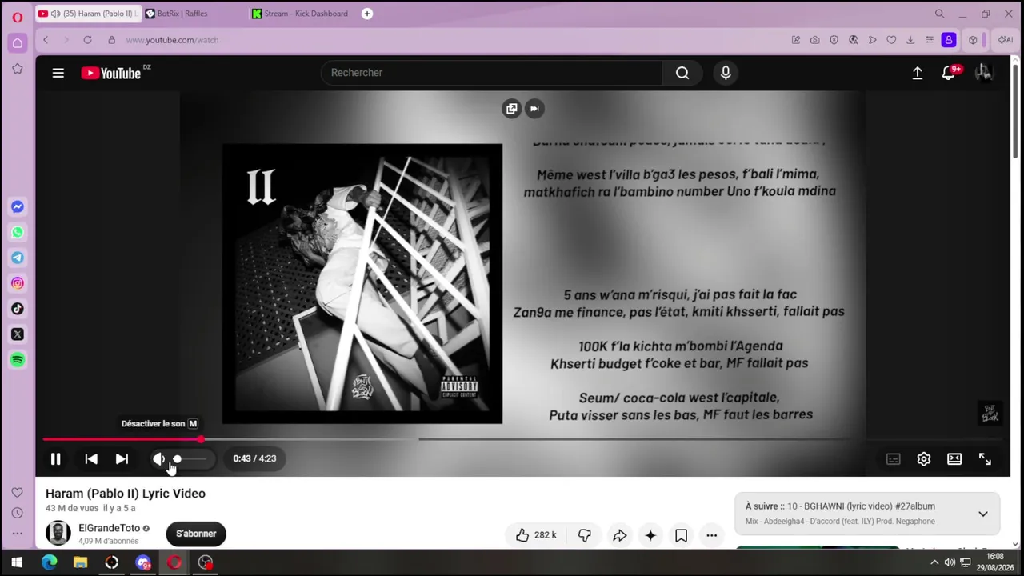Open the Opera AI assistant button

click(1005, 40)
